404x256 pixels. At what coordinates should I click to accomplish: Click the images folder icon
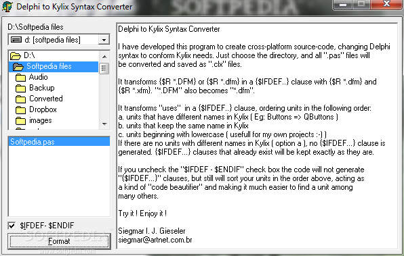20,121
